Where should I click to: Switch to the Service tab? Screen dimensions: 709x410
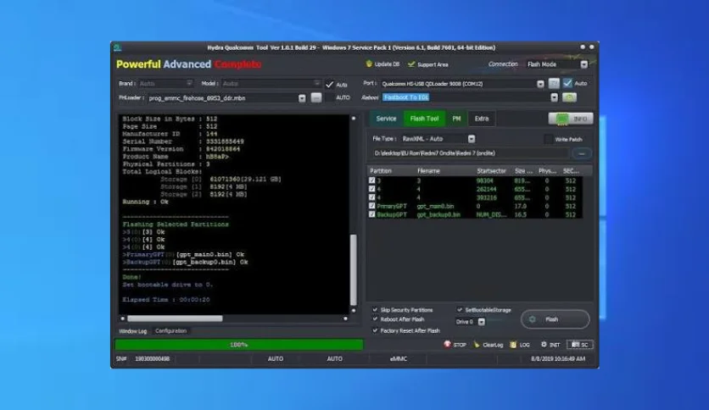coord(386,119)
